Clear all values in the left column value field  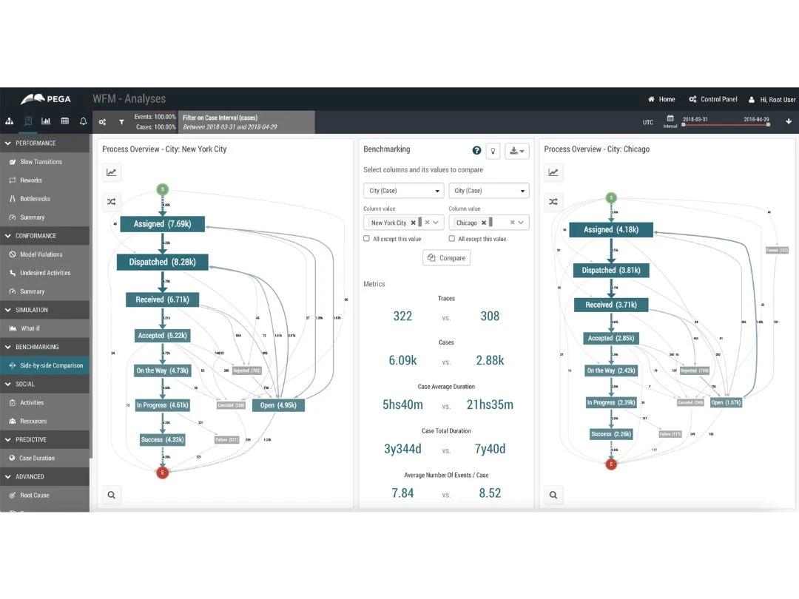[427, 223]
